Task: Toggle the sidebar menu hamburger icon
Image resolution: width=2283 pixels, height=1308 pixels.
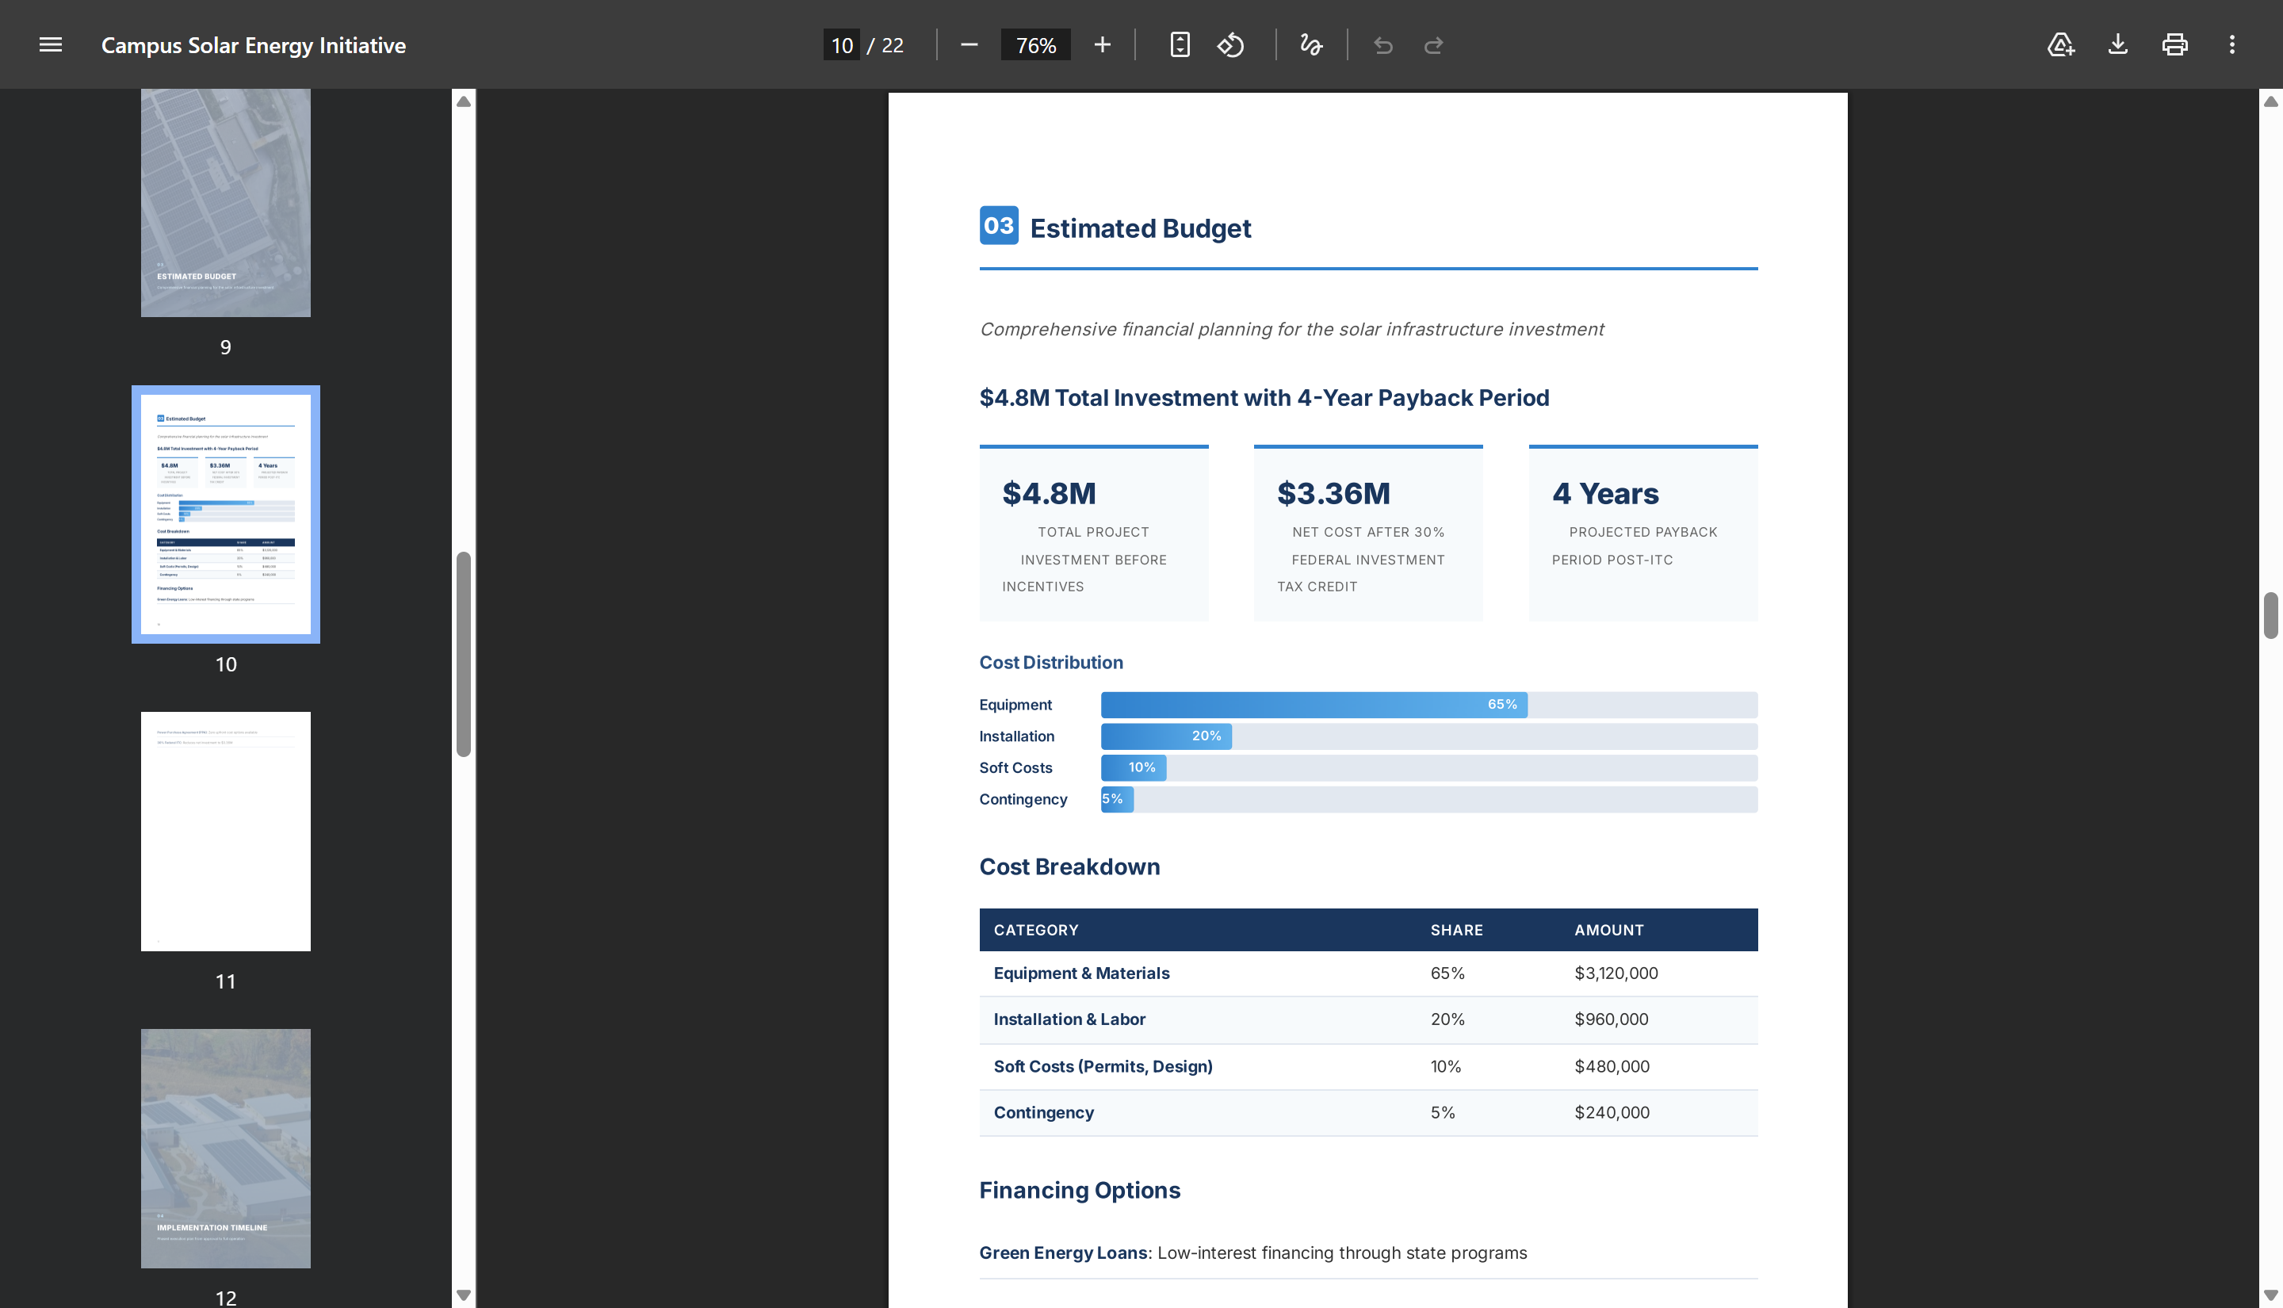Action: 50,45
